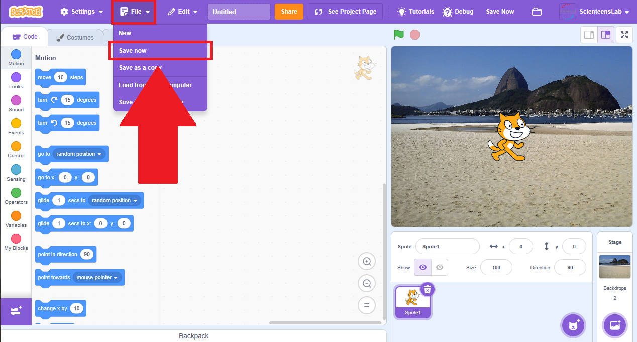Switch to the Costumes tab
The width and height of the screenshot is (637, 342).
pos(75,37)
